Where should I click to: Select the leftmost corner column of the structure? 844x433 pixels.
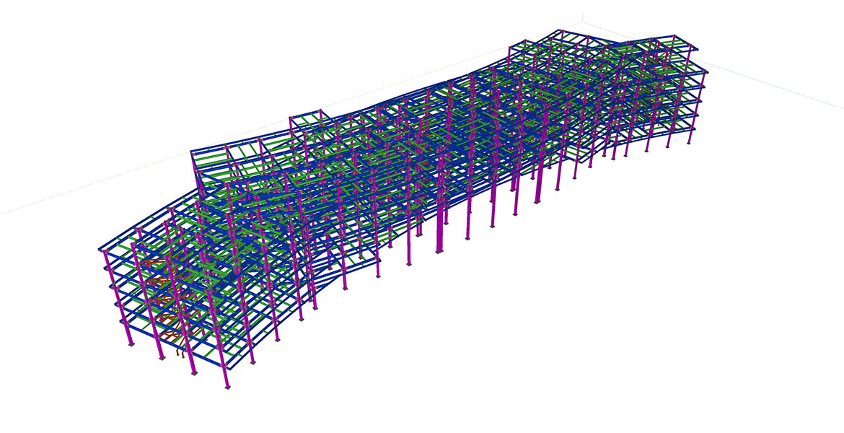118,296
